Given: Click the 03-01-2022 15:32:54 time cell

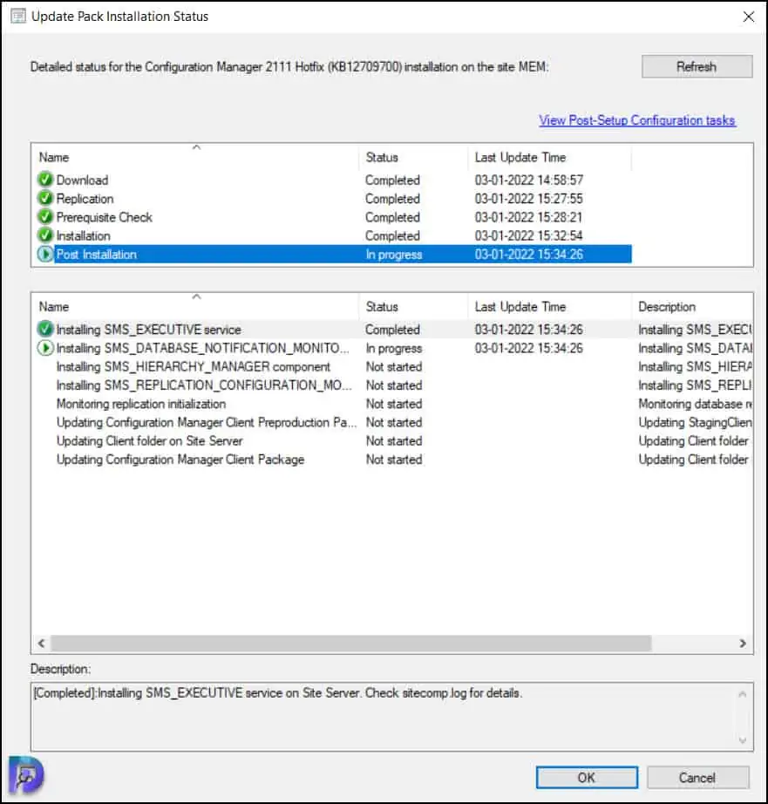Looking at the screenshot, I should tap(528, 235).
